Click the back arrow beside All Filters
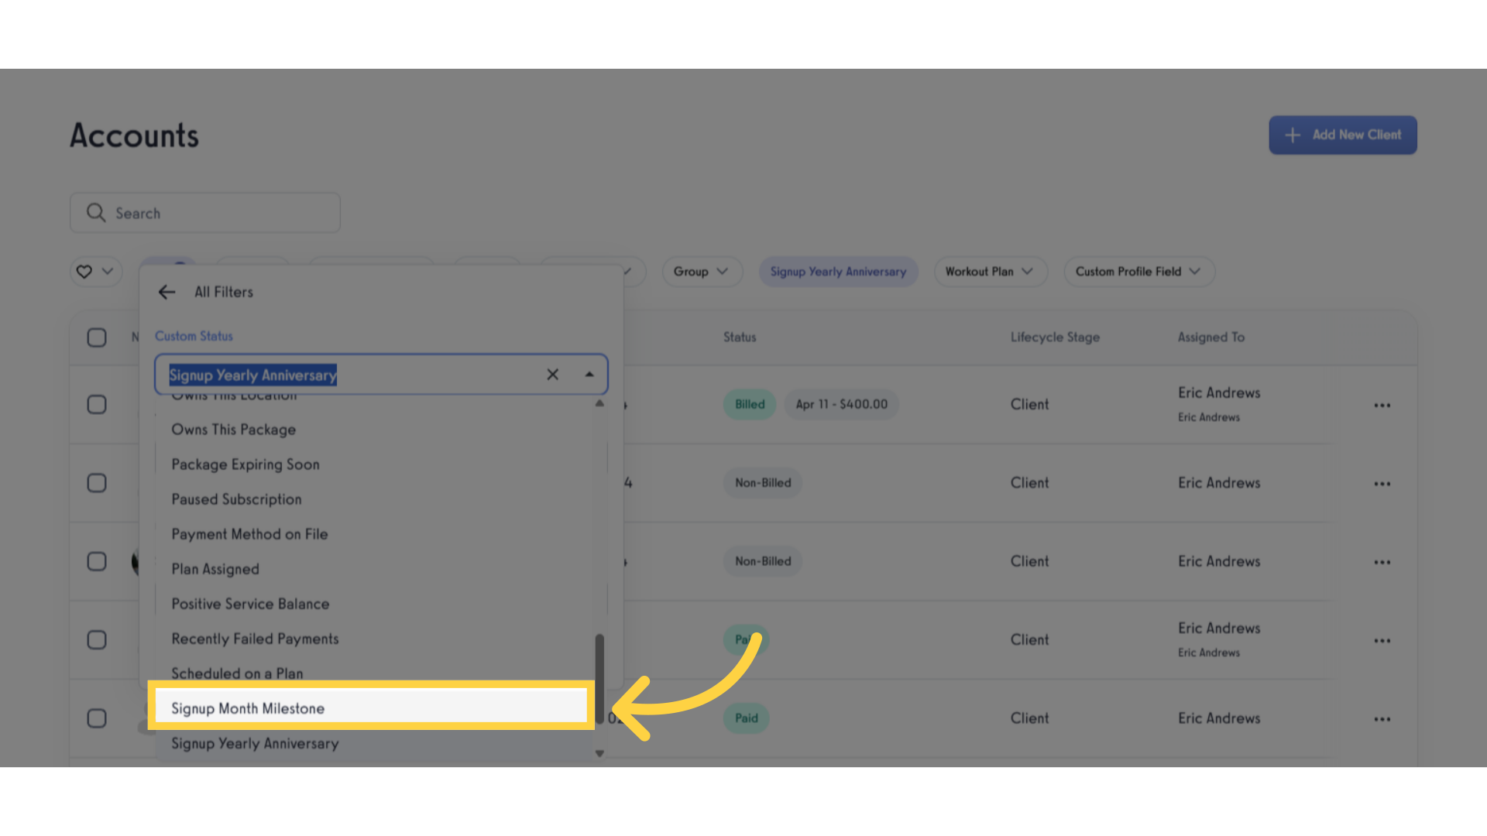The image size is (1487, 836). [167, 292]
